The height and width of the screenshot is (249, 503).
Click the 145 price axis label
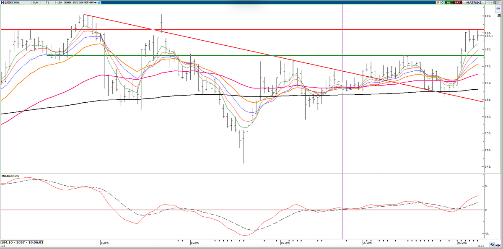(x=487, y=167)
